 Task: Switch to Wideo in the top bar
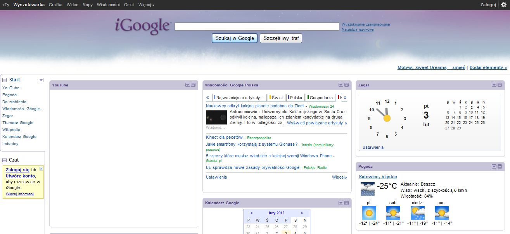pyautogui.click(x=73, y=5)
